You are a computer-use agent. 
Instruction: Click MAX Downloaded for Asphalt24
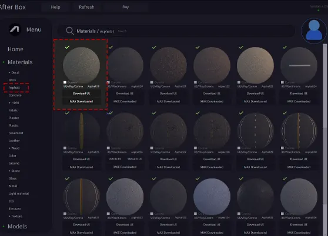299,101
